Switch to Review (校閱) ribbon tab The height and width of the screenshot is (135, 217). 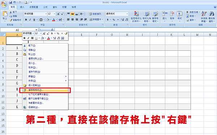64,7
